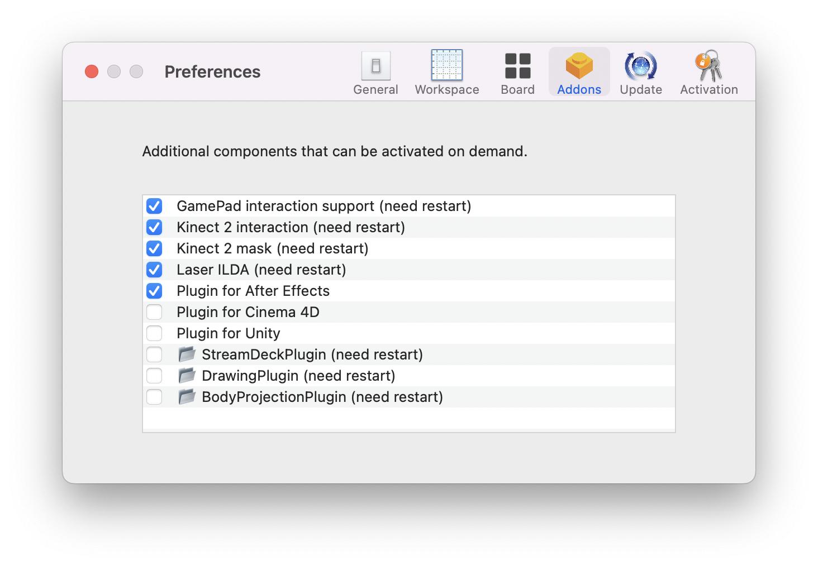Screen dimensions: 818x566
Task: Open the Update globe icon
Action: pyautogui.click(x=640, y=66)
